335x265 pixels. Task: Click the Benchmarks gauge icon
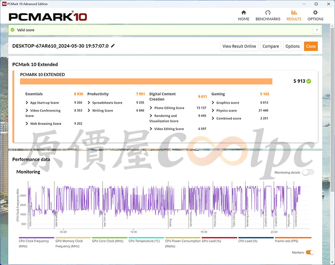268,13
